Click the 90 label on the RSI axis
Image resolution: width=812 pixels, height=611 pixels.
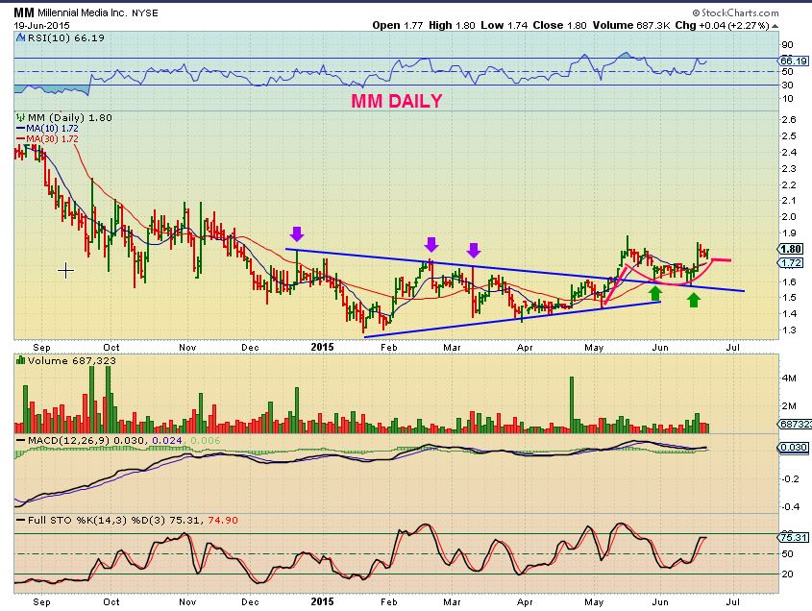tap(788, 45)
